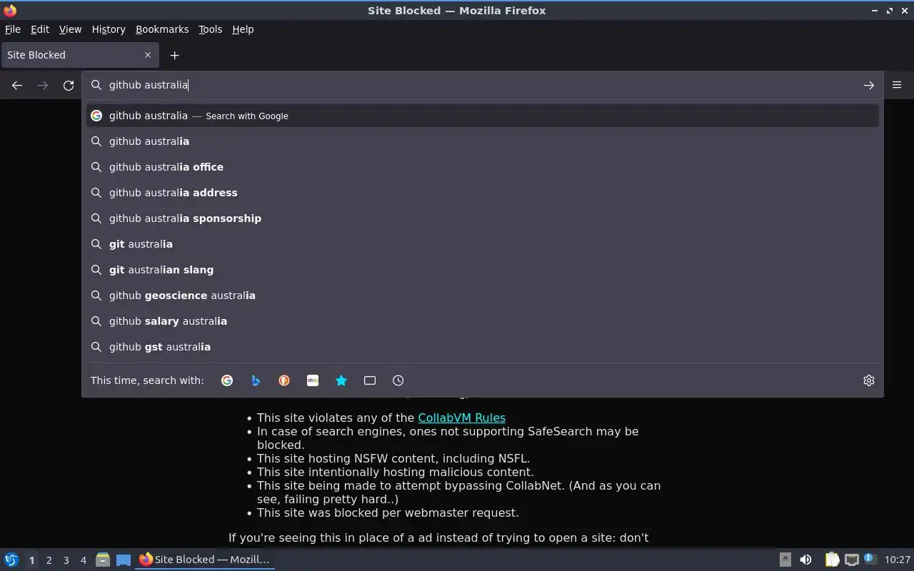The width and height of the screenshot is (914, 571).
Task: Click the removable media eject tray icon
Action: point(785,560)
